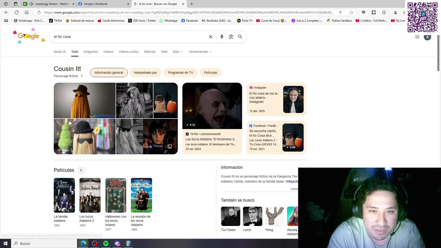Open Discord from the taskbar
The height and width of the screenshot is (248, 441).
click(117, 244)
